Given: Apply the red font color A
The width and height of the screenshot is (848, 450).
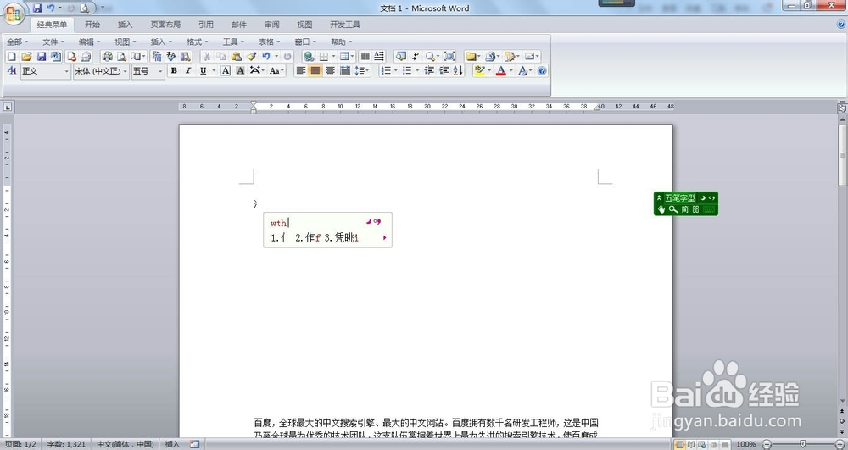Looking at the screenshot, I should [501, 71].
